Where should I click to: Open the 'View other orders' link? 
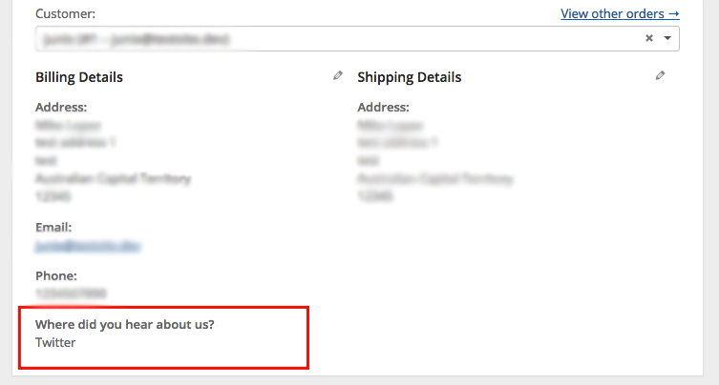620,13
